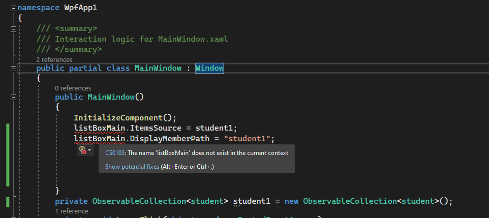Click listBoxMain on the ItemsSource line
This screenshot has width=489, height=218.
100,128
